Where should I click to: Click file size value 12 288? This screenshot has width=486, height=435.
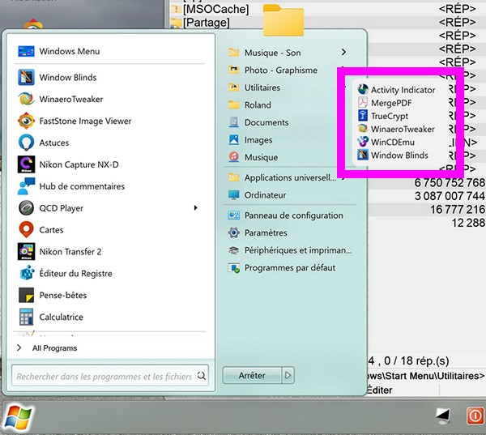468,223
